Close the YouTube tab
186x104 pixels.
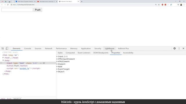coord(56,1)
